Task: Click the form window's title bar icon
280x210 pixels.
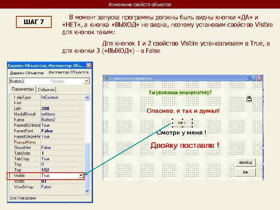Action: pyautogui.click(x=106, y=78)
